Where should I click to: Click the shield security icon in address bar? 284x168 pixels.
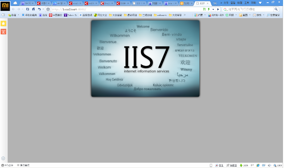coord(48,9)
